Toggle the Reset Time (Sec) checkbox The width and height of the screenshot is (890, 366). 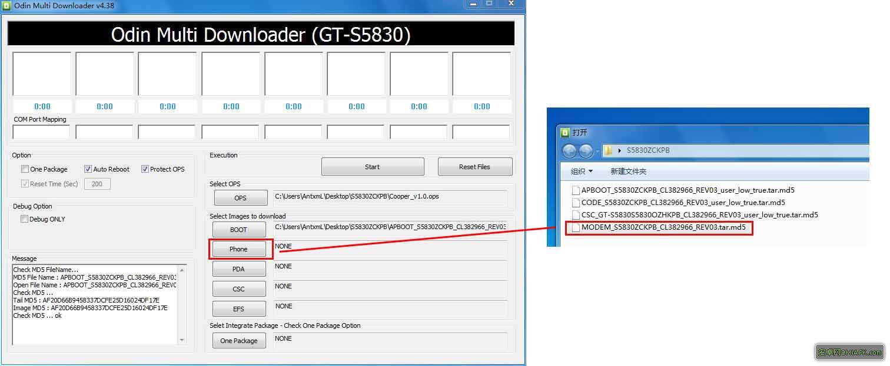tap(25, 183)
